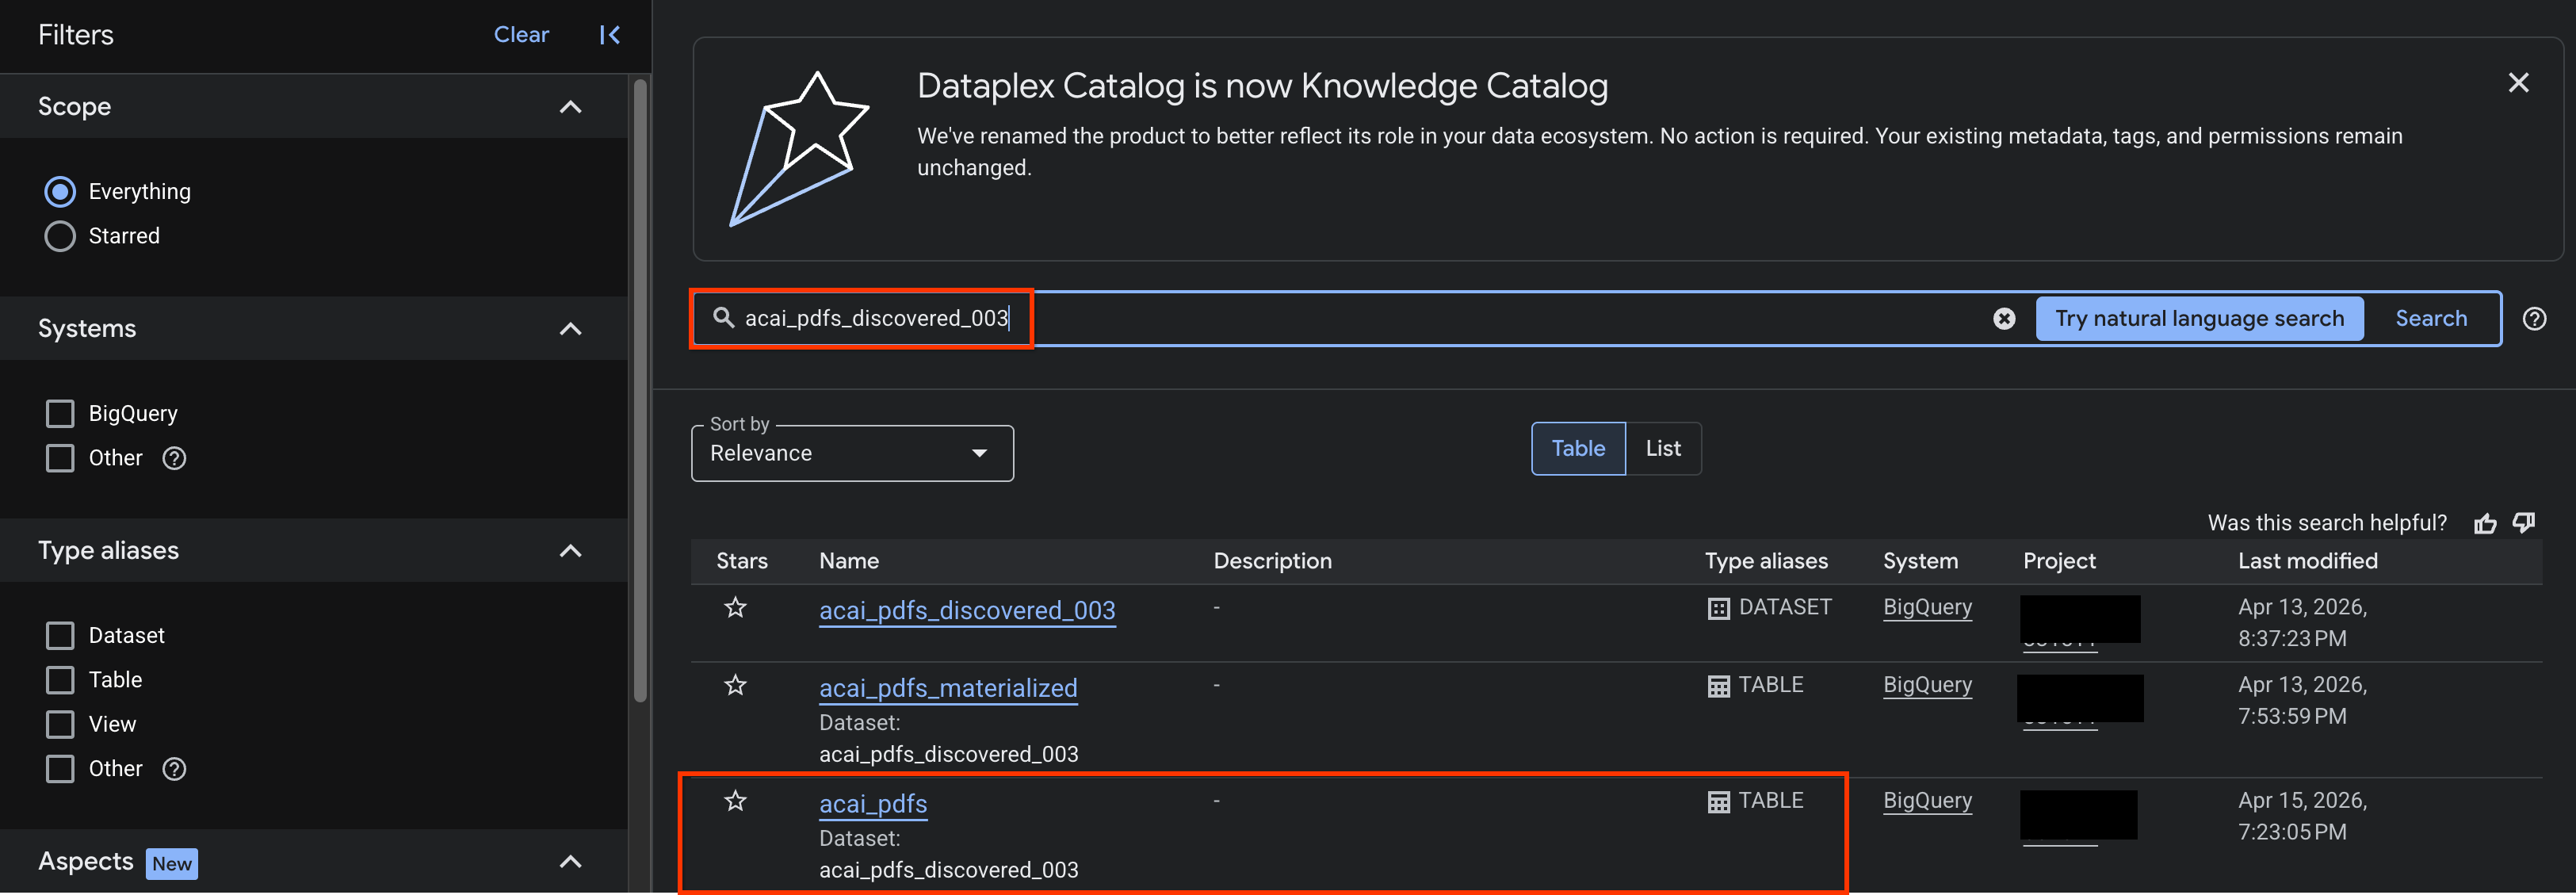
Task: Open search help via question mark icon
Action: pos(2536,318)
